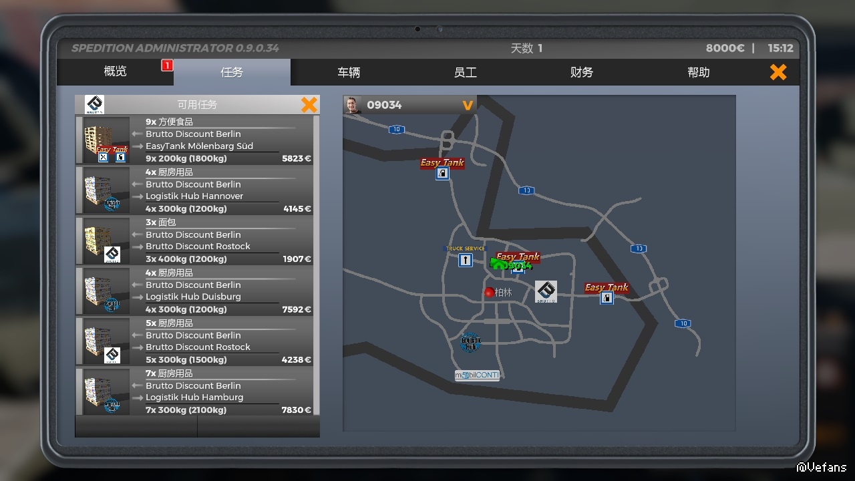Click the route 13 shield north of the city

tap(527, 190)
